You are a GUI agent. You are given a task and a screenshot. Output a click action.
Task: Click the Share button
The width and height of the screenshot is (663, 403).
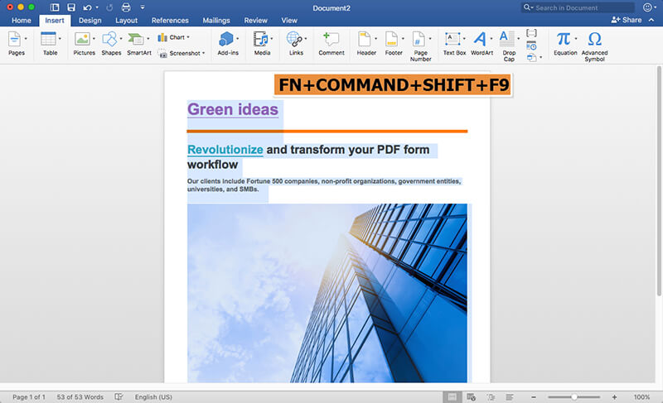pos(627,20)
